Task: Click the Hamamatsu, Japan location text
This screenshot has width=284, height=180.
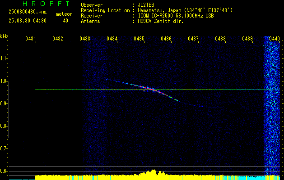Action: click(x=185, y=10)
